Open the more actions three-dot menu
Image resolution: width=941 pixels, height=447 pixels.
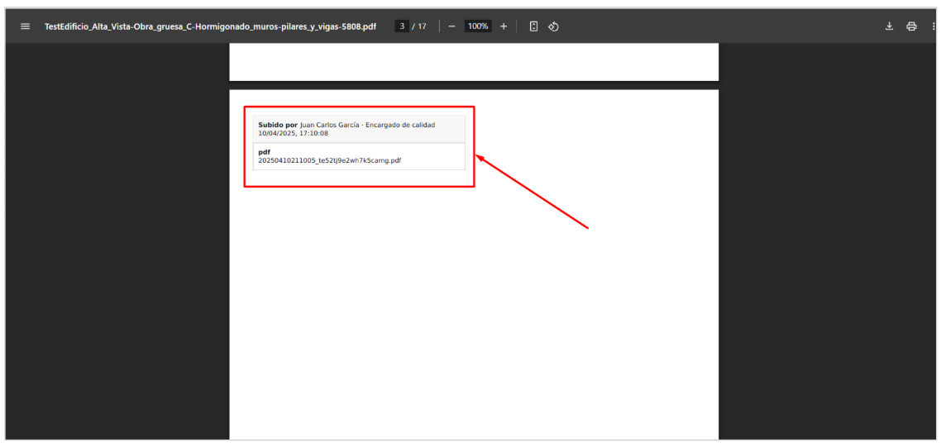(933, 26)
